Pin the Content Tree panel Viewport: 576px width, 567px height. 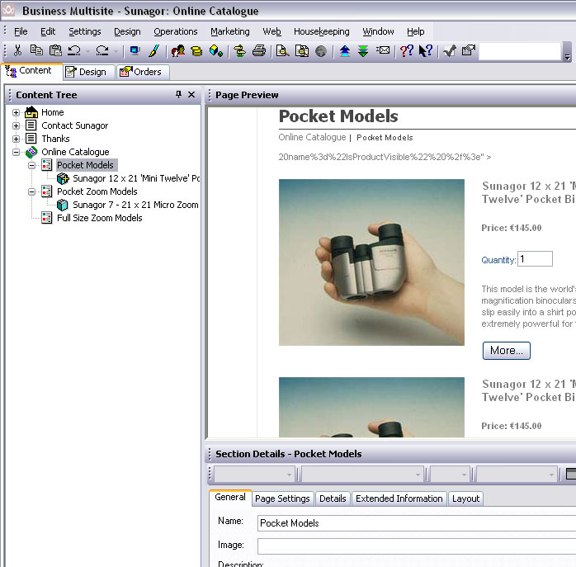click(x=179, y=95)
